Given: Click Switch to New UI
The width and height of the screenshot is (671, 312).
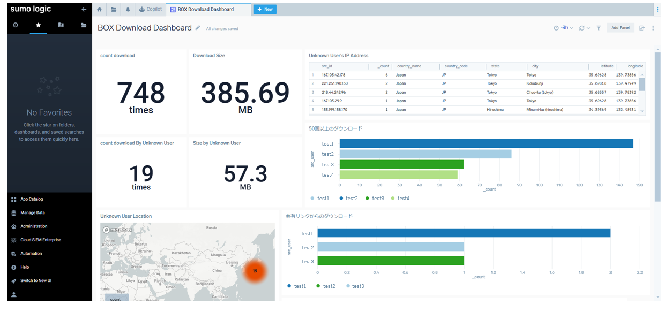Looking at the screenshot, I should (36, 280).
